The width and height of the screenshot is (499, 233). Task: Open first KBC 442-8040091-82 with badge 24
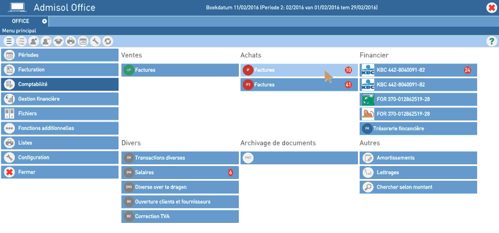click(418, 70)
